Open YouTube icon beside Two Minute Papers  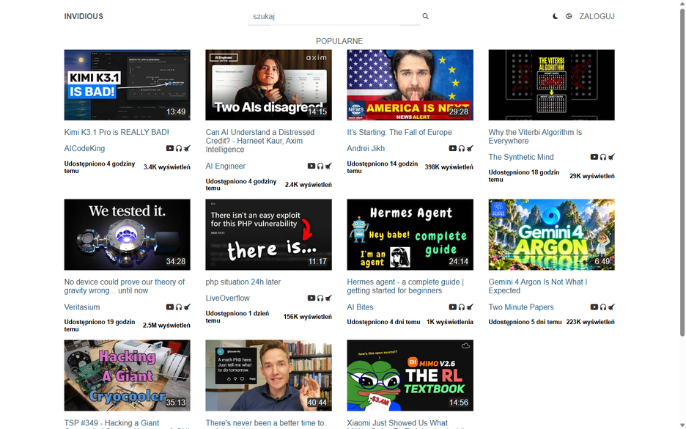(594, 307)
